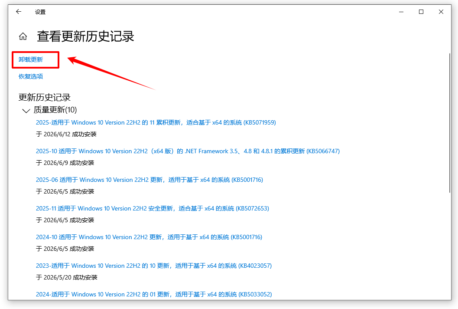This screenshot has height=309, width=458.
Task: Click the 设置 window title text
Action: [40, 12]
